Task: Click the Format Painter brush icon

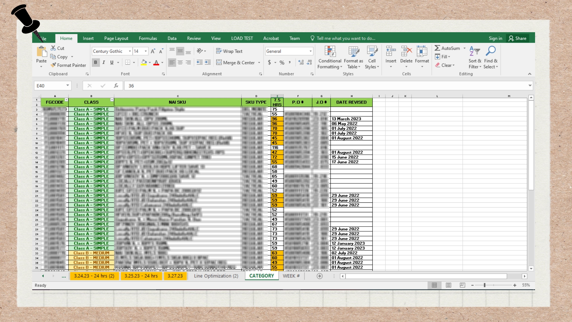Action: tap(53, 65)
